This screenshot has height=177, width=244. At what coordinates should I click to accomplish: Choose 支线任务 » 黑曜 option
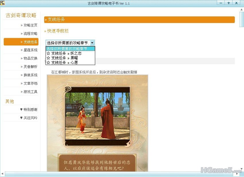(70, 58)
